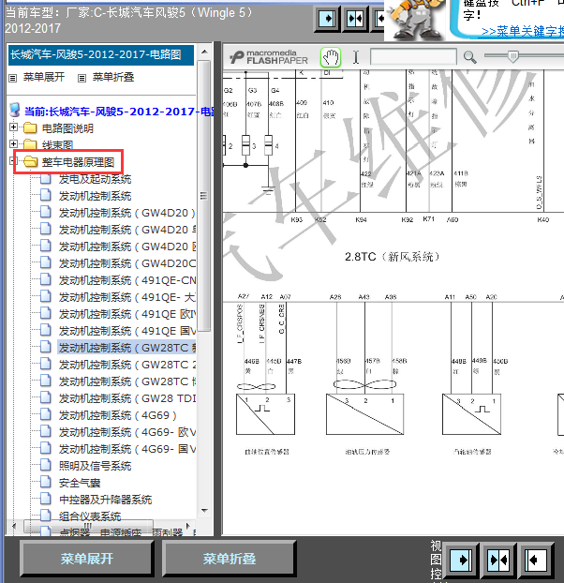564x583 pixels.
Task: Click document icon of 发动机控制系统（4G69）
Action: pos(45,415)
